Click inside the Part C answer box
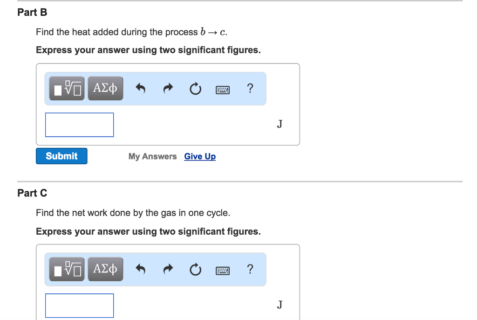Image resolution: width=477 pixels, height=320 pixels. (x=79, y=306)
